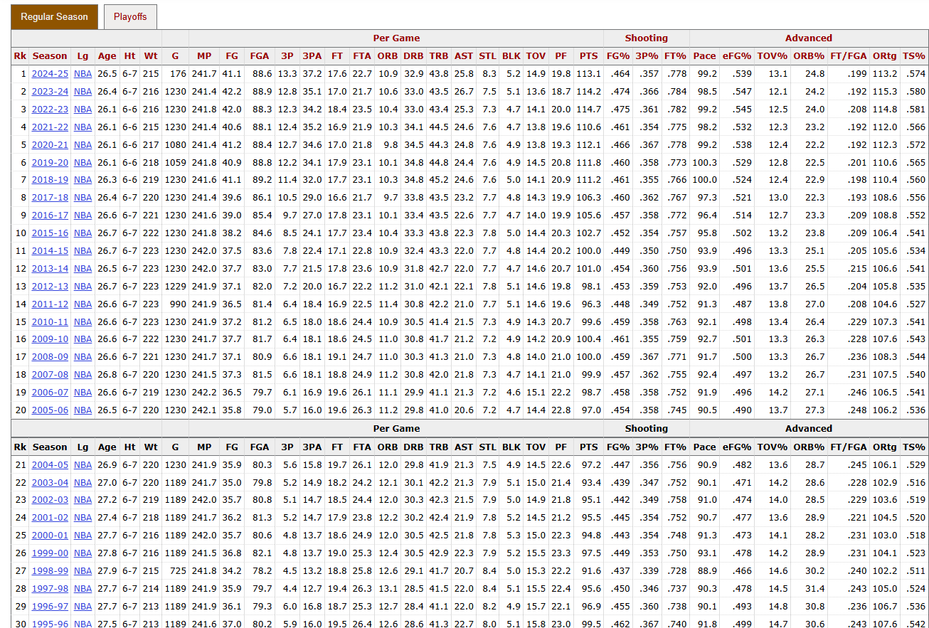Open the 2009-10 season link

coord(50,340)
